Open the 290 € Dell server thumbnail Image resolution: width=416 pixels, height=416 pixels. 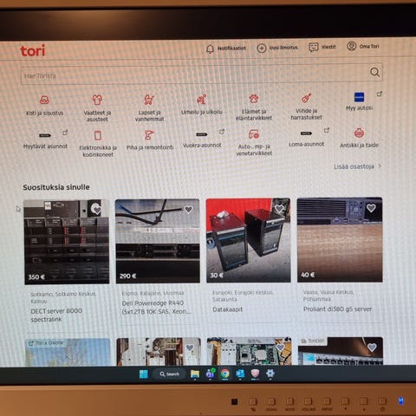tap(158, 241)
